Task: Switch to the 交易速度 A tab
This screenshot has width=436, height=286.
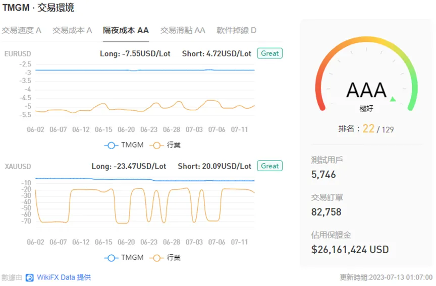Action: point(21,30)
